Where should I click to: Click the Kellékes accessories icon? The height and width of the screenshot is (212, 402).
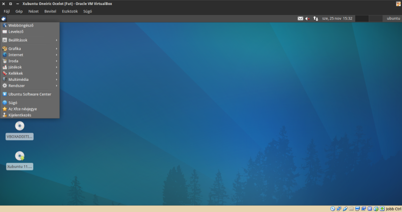(x=5, y=73)
